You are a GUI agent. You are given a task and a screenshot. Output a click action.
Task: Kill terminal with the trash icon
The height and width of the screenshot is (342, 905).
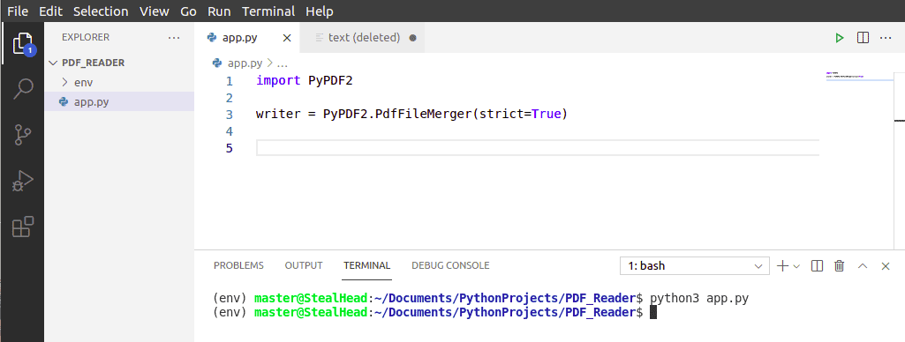tap(839, 266)
